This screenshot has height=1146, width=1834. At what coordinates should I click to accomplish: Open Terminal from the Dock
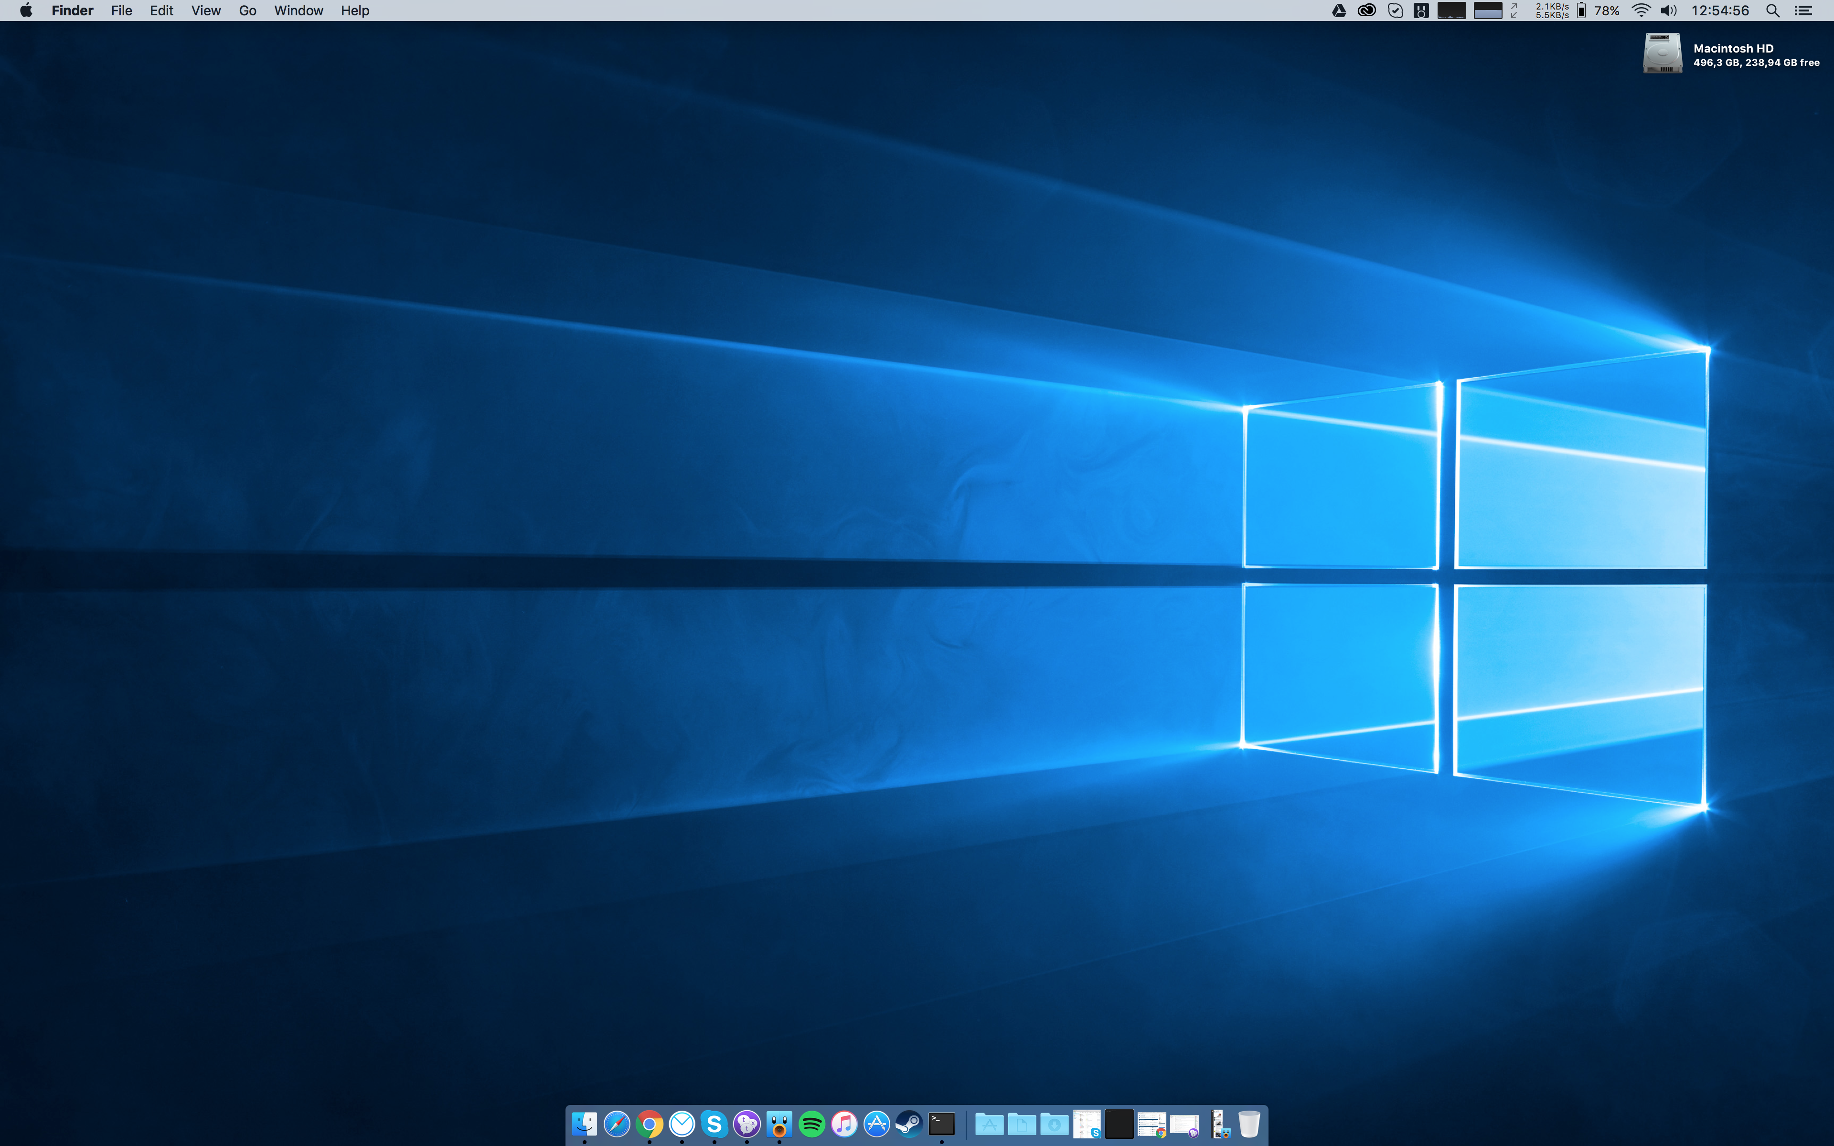[x=942, y=1123]
